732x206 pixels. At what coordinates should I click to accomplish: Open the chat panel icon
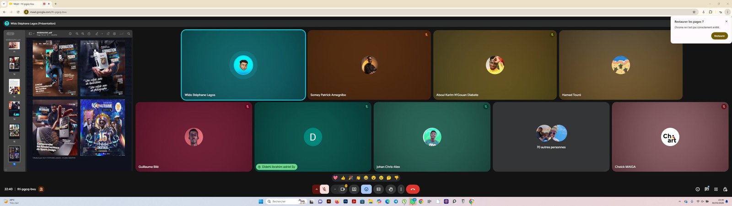coord(707,189)
